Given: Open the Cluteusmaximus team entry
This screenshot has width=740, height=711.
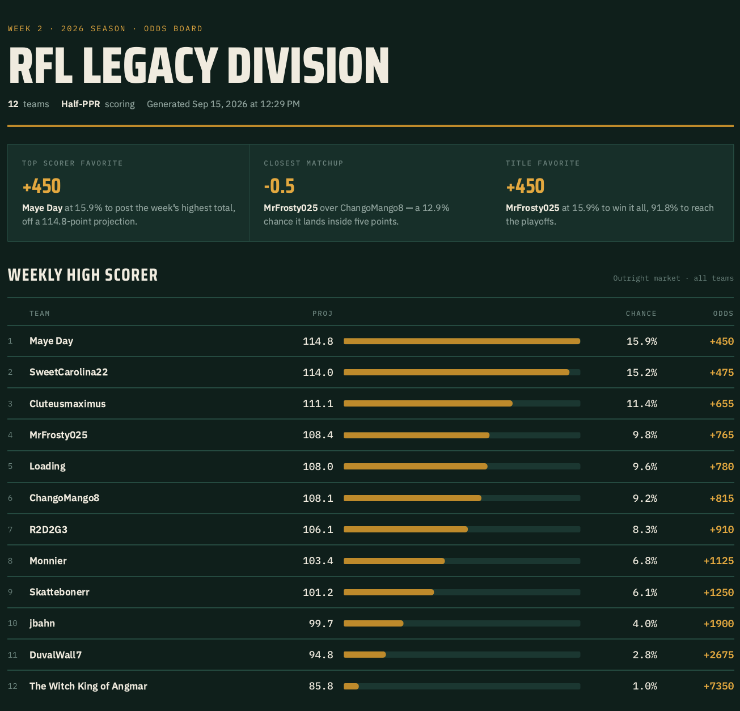Looking at the screenshot, I should pyautogui.click(x=67, y=404).
